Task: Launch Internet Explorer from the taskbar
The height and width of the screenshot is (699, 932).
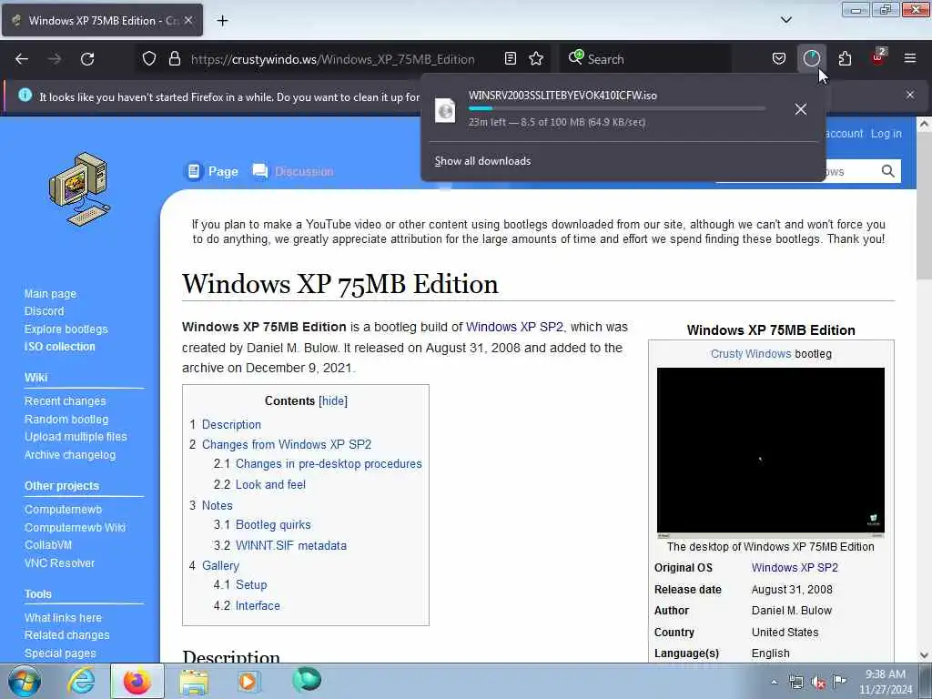Action: [x=81, y=681]
